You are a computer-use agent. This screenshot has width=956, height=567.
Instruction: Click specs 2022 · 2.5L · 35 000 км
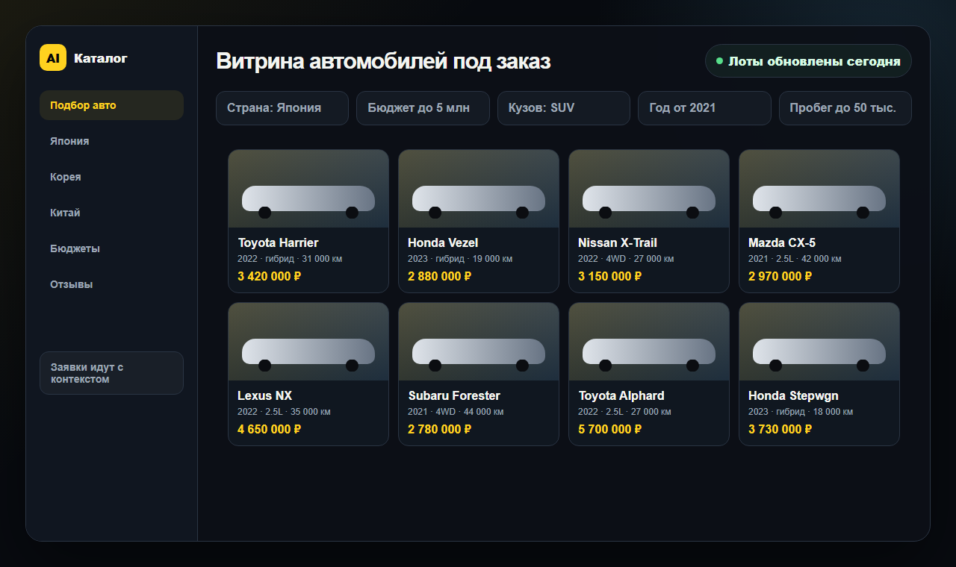284,412
